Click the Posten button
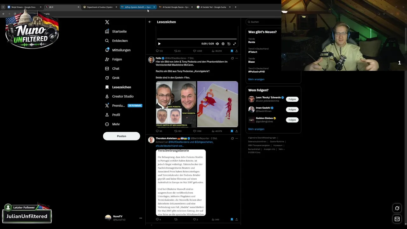The height and width of the screenshot is (229, 407). click(121, 136)
